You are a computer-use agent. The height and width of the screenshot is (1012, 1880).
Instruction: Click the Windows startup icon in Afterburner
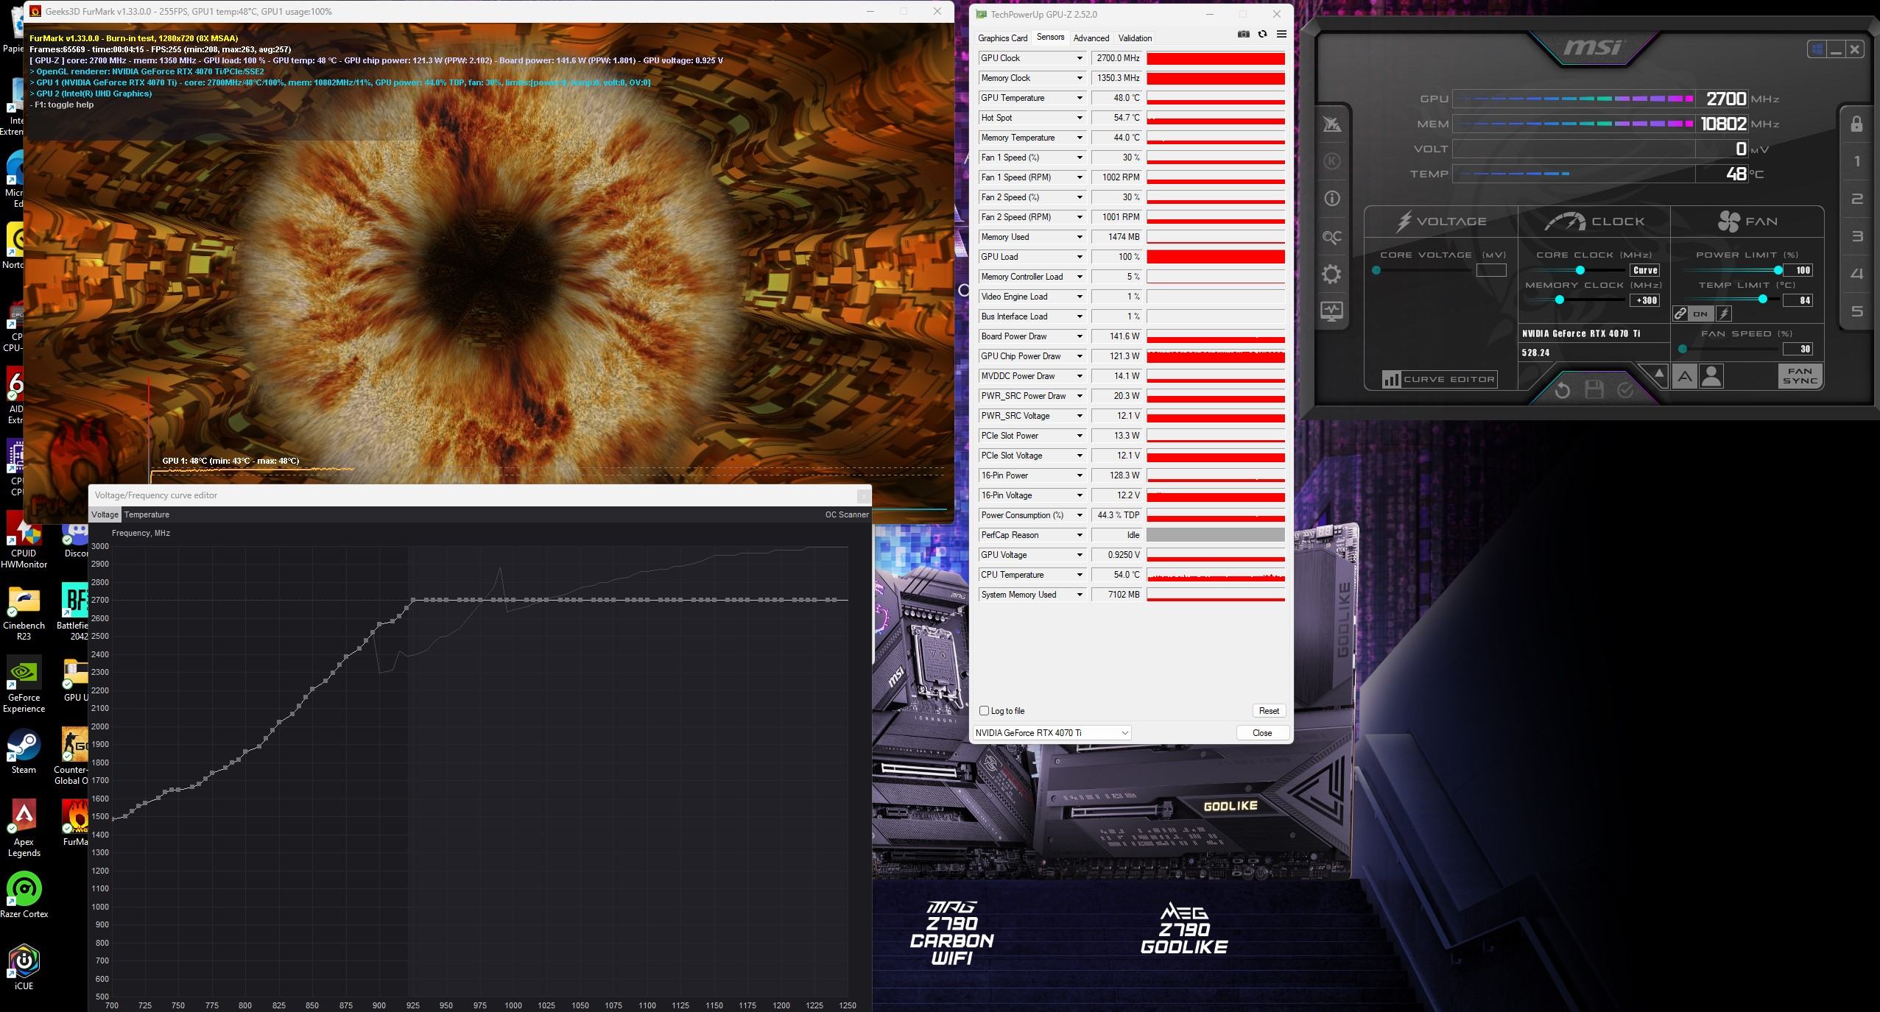click(x=1817, y=49)
